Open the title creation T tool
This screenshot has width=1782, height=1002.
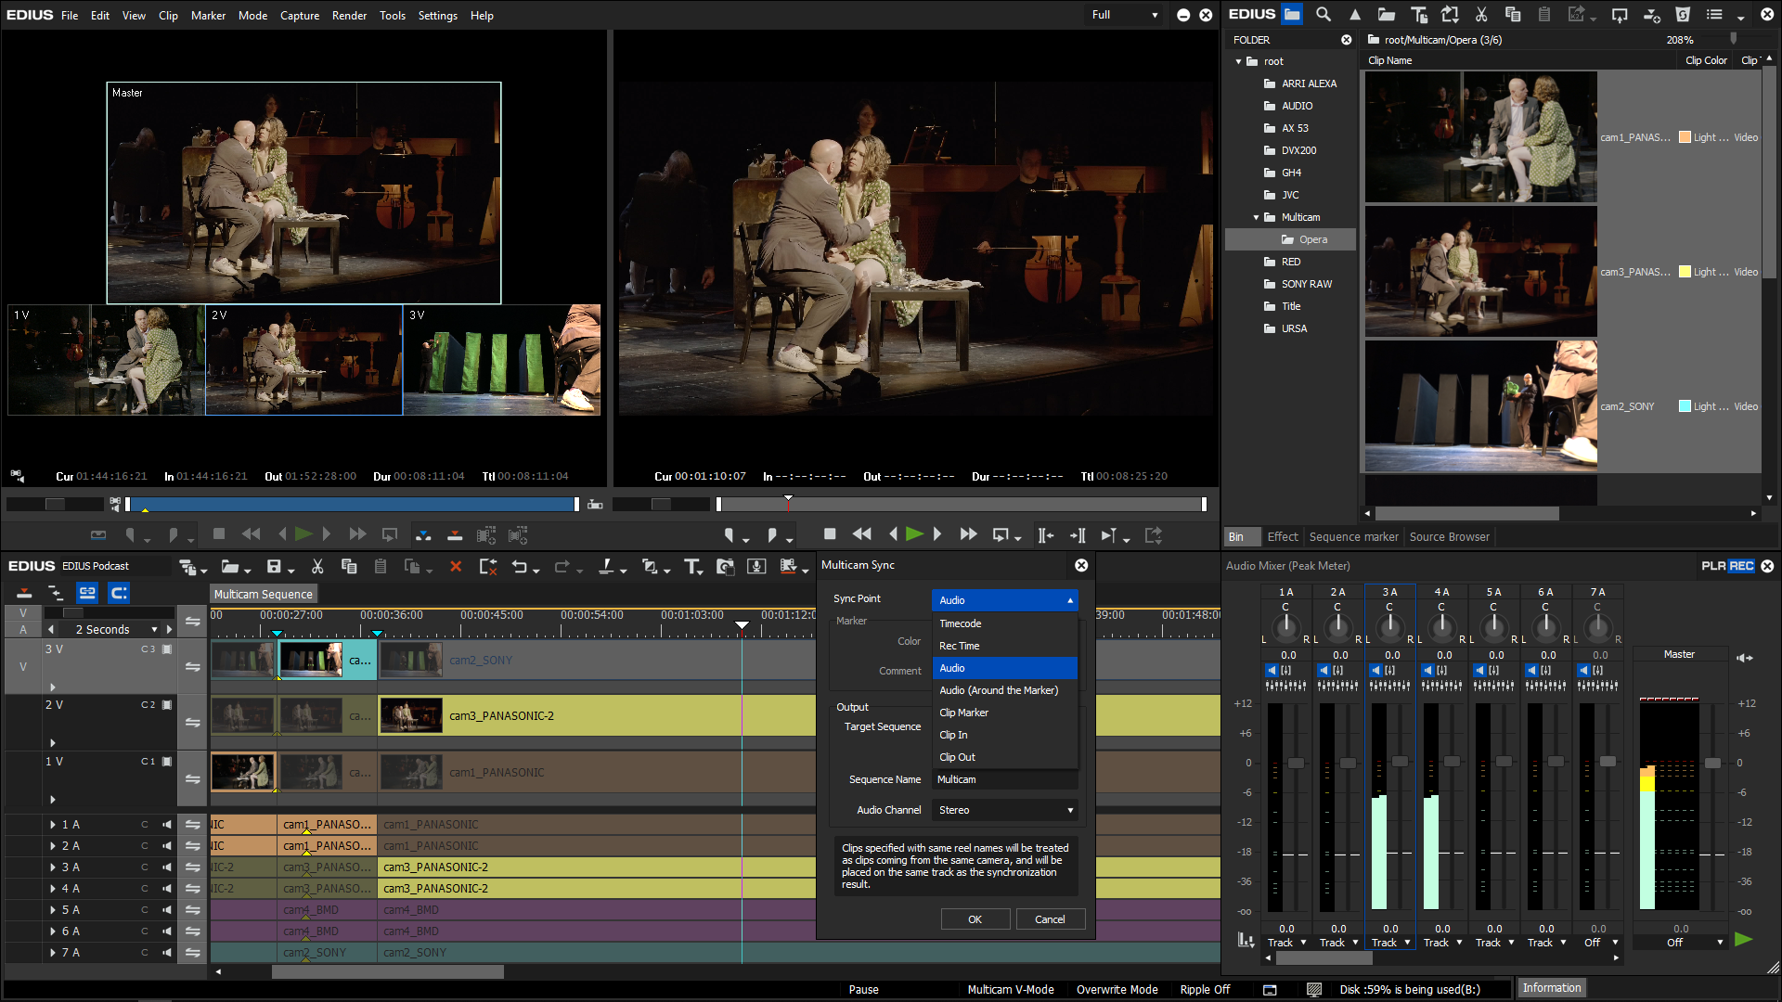tap(691, 567)
